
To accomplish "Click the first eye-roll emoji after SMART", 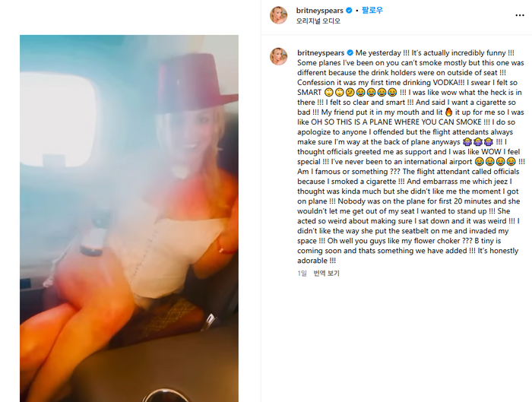I will 328,92.
